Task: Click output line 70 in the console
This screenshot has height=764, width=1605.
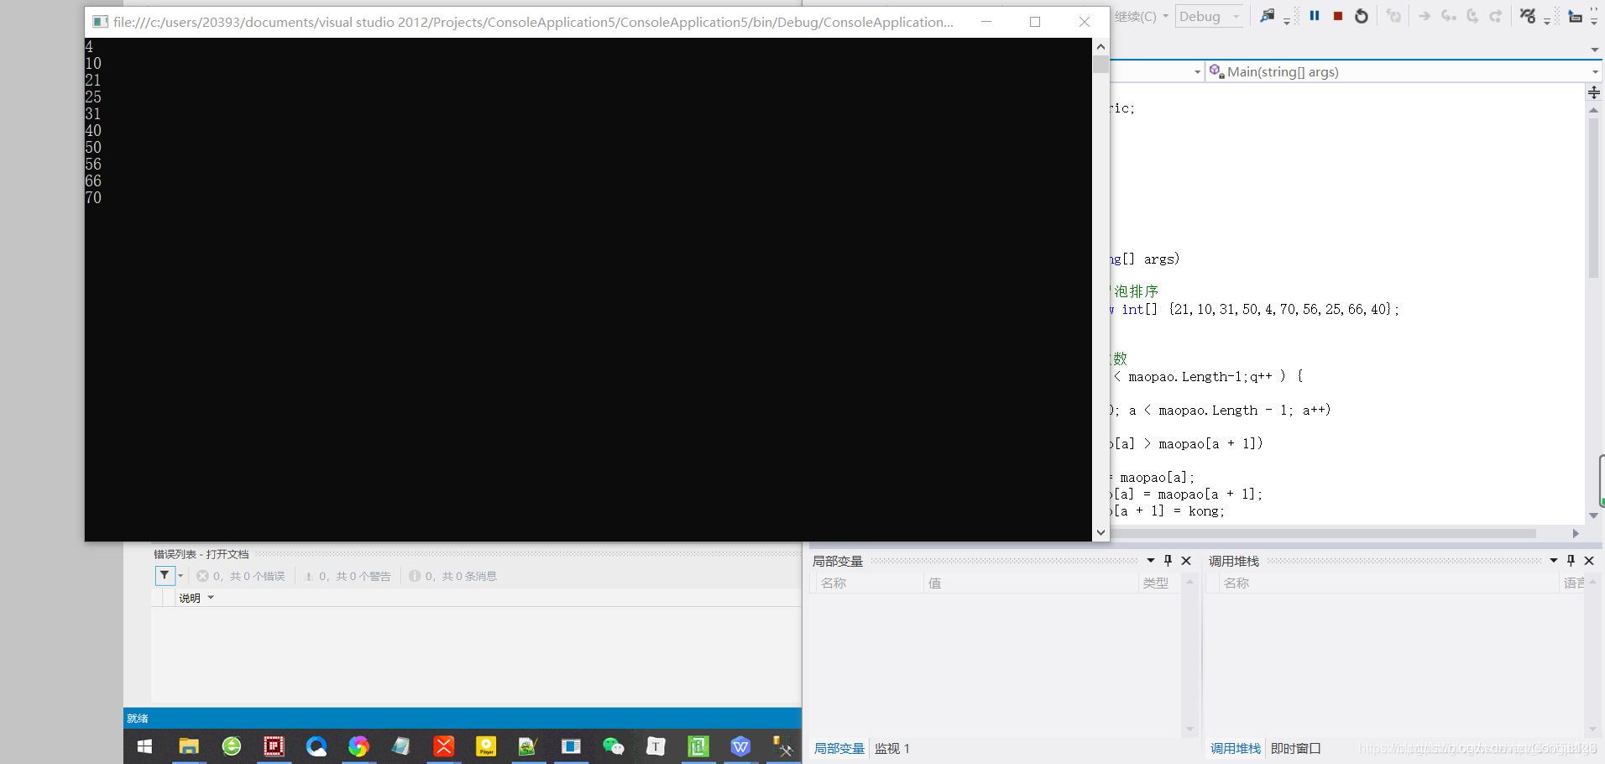Action: tap(93, 197)
